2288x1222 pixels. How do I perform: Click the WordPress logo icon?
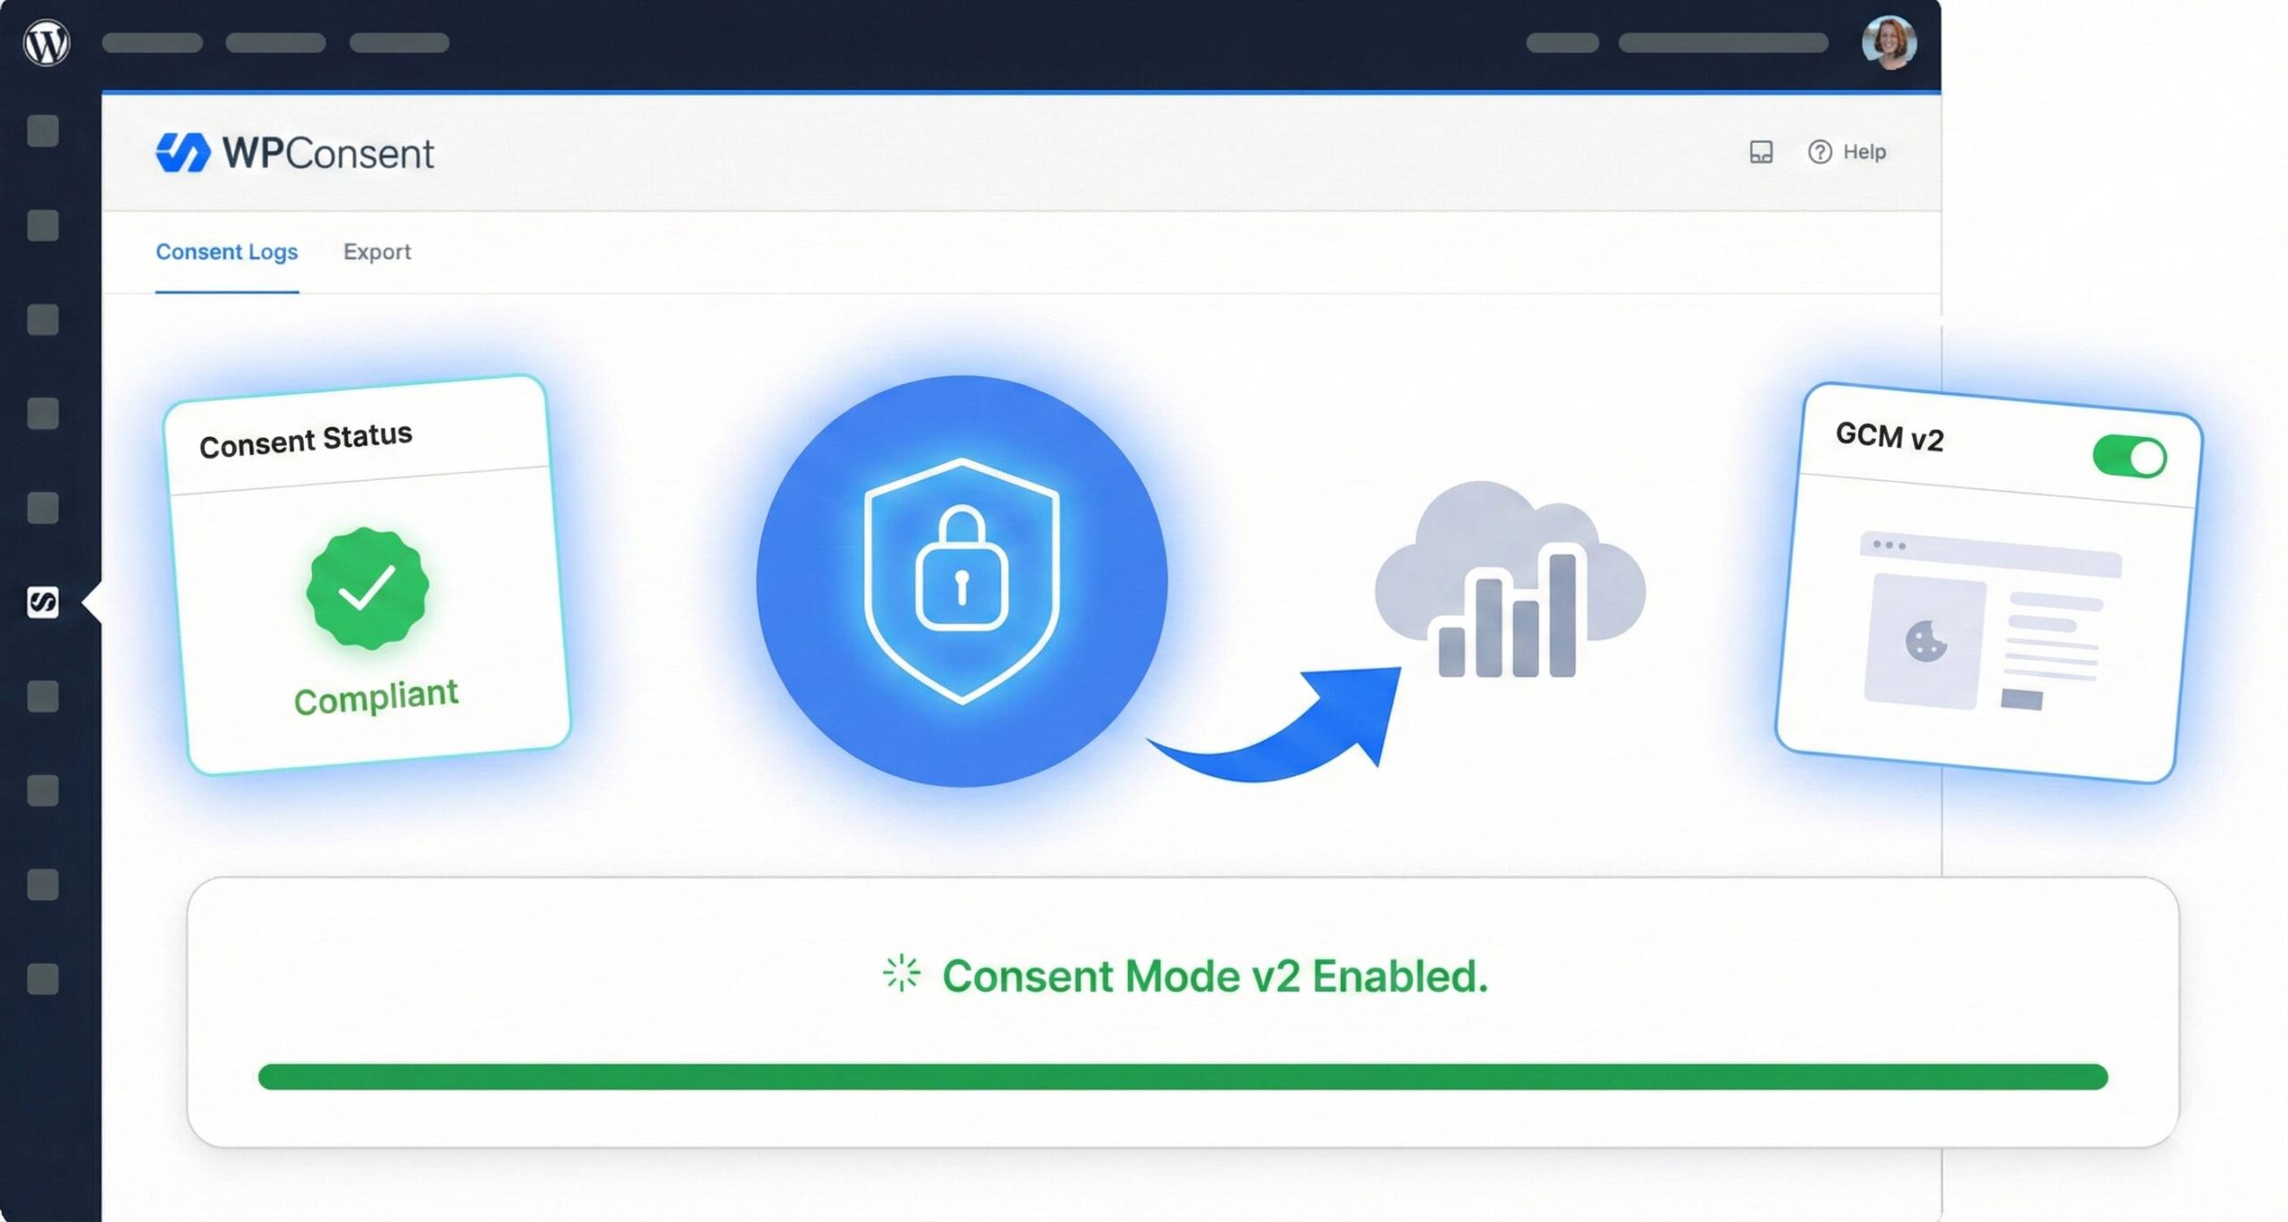46,42
